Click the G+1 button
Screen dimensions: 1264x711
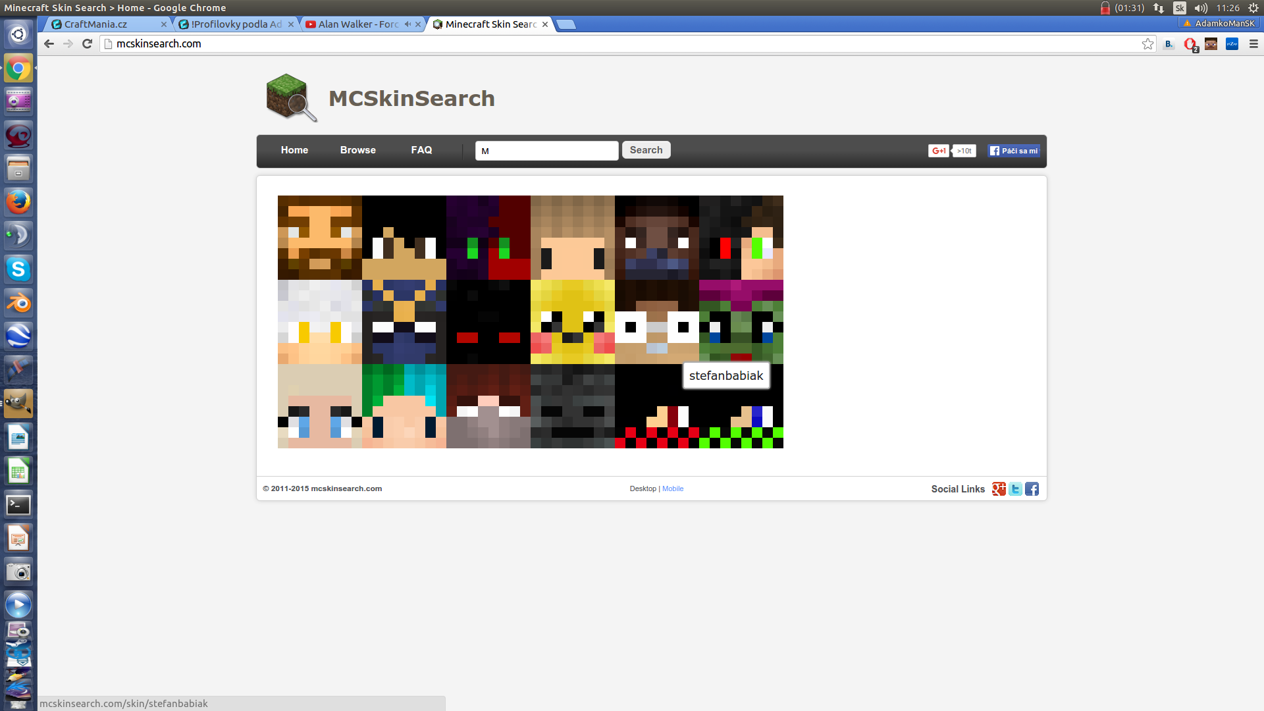(939, 151)
